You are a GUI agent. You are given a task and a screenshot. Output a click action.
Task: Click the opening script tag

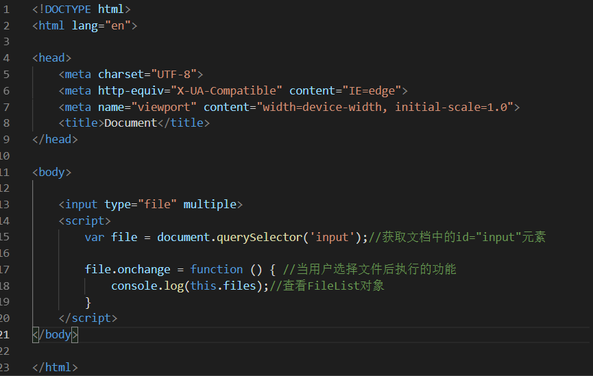(85, 221)
